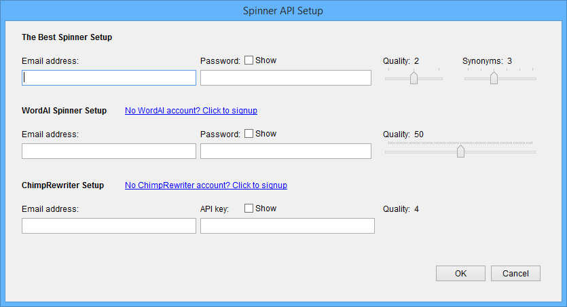
Task: Enable Show for The Best Spinner password
Action: click(x=249, y=60)
